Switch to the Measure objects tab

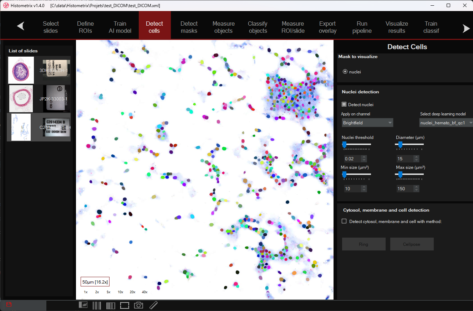224,27
